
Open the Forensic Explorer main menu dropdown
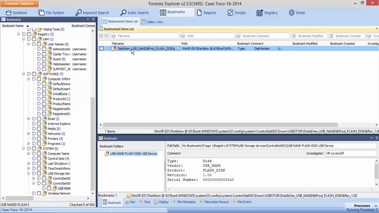click(19, 4)
